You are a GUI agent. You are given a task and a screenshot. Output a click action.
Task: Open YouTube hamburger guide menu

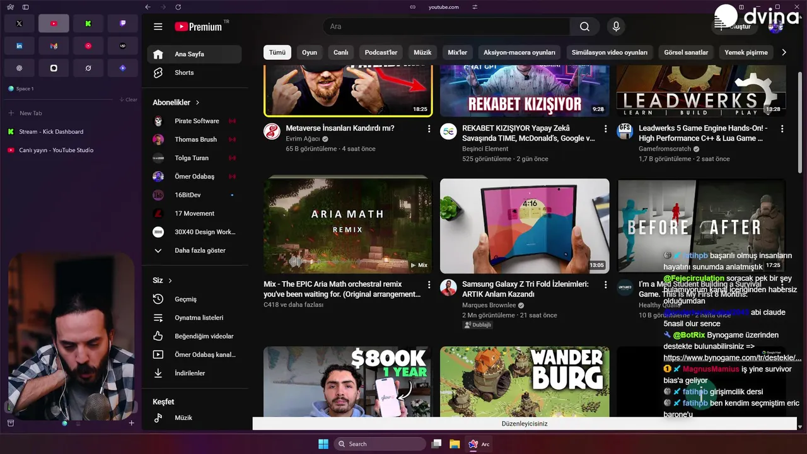(x=158, y=26)
